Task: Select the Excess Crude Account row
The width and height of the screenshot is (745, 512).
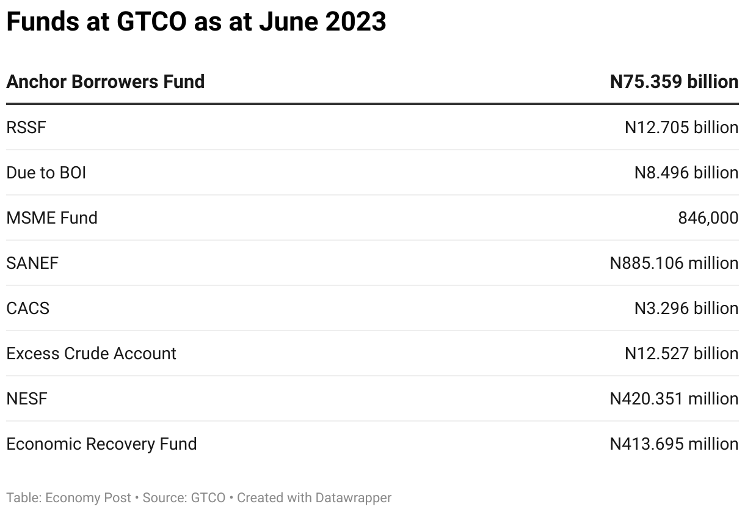Action: click(372, 353)
